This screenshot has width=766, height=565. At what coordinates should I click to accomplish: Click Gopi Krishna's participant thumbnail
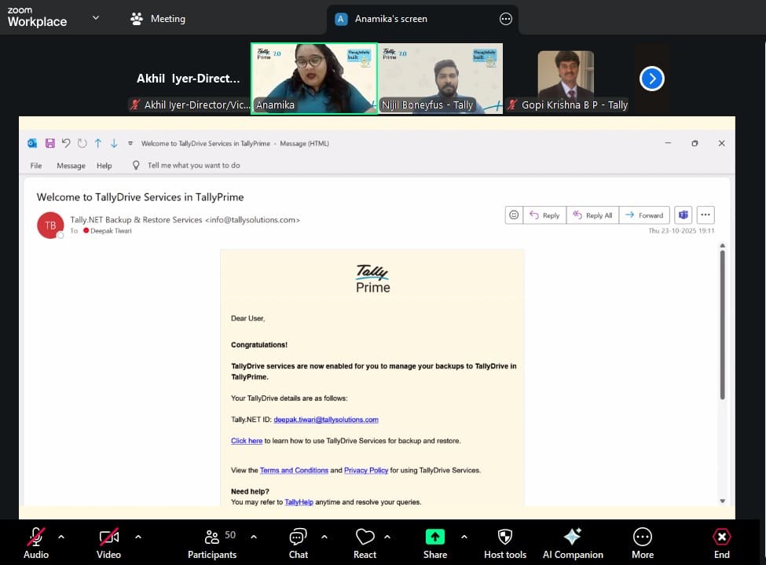click(x=566, y=79)
